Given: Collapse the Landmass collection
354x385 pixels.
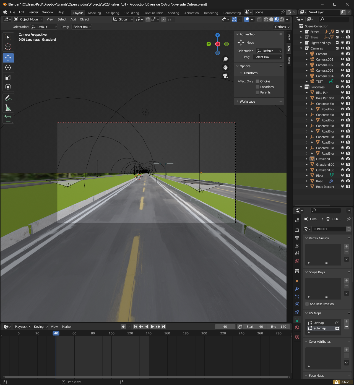Looking at the screenshot, I should point(301,87).
